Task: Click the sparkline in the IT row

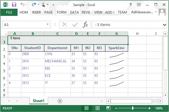Action: click(117, 84)
